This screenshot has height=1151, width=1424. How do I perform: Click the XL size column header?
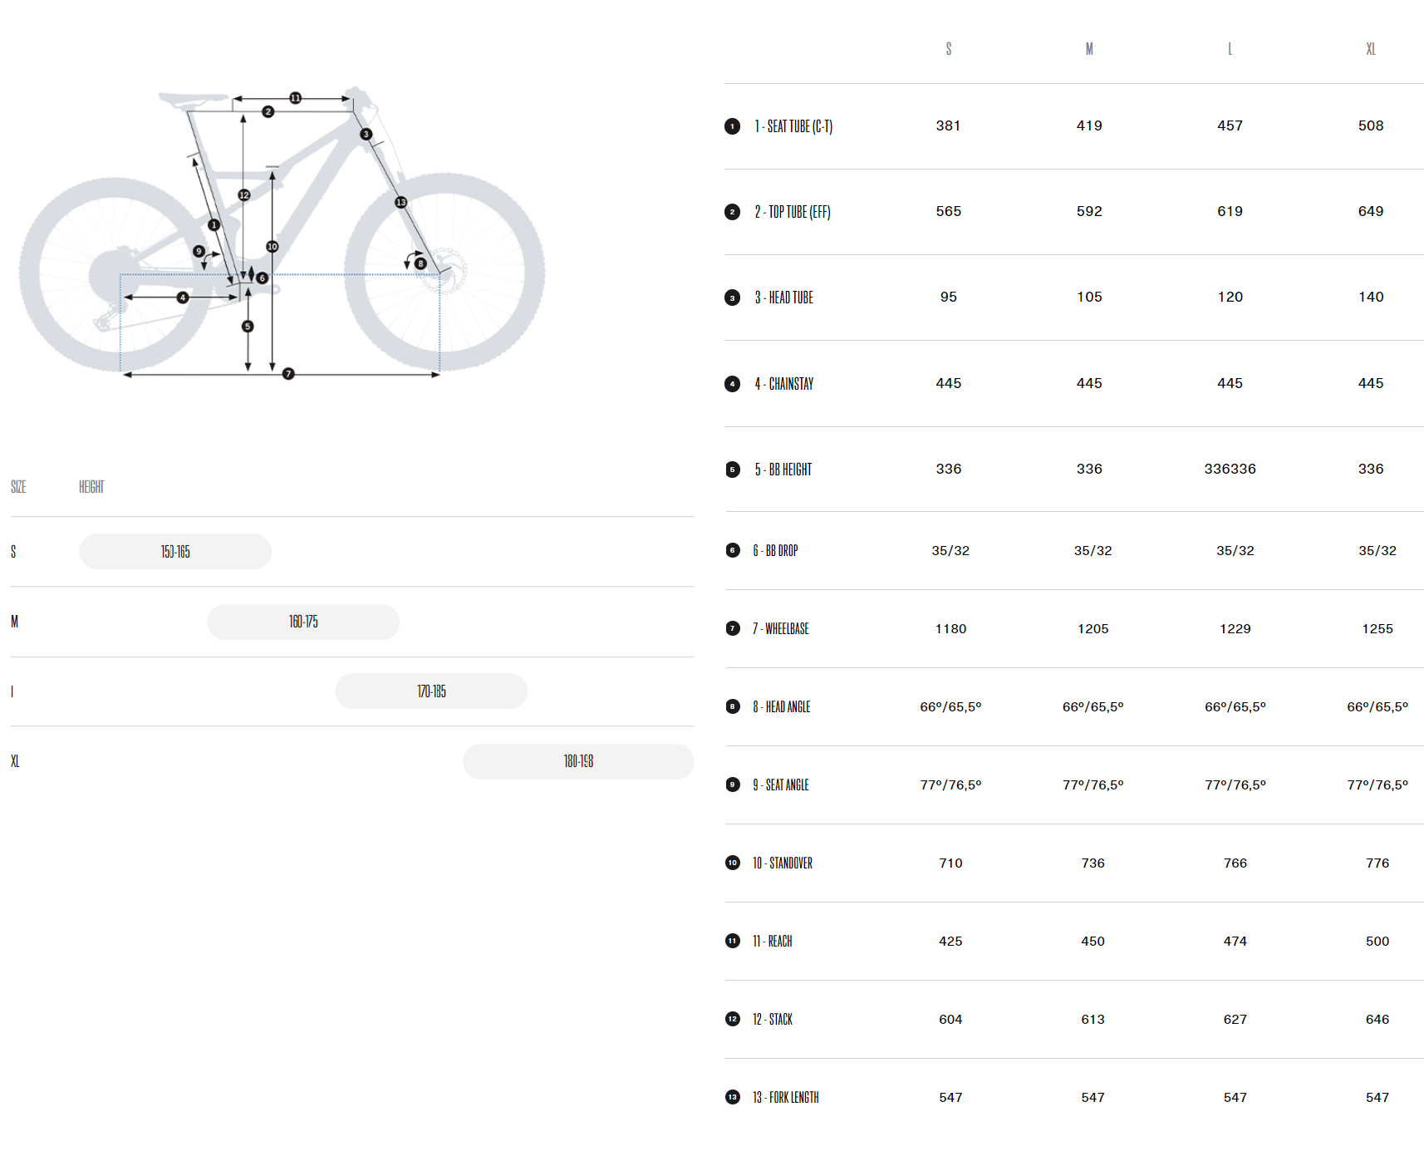click(1371, 49)
